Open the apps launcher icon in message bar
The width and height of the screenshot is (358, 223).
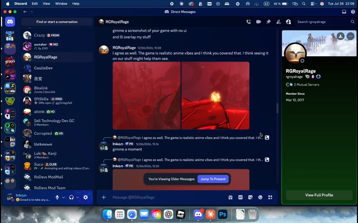[270, 197]
